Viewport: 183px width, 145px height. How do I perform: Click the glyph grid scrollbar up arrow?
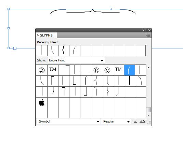(x=148, y=68)
